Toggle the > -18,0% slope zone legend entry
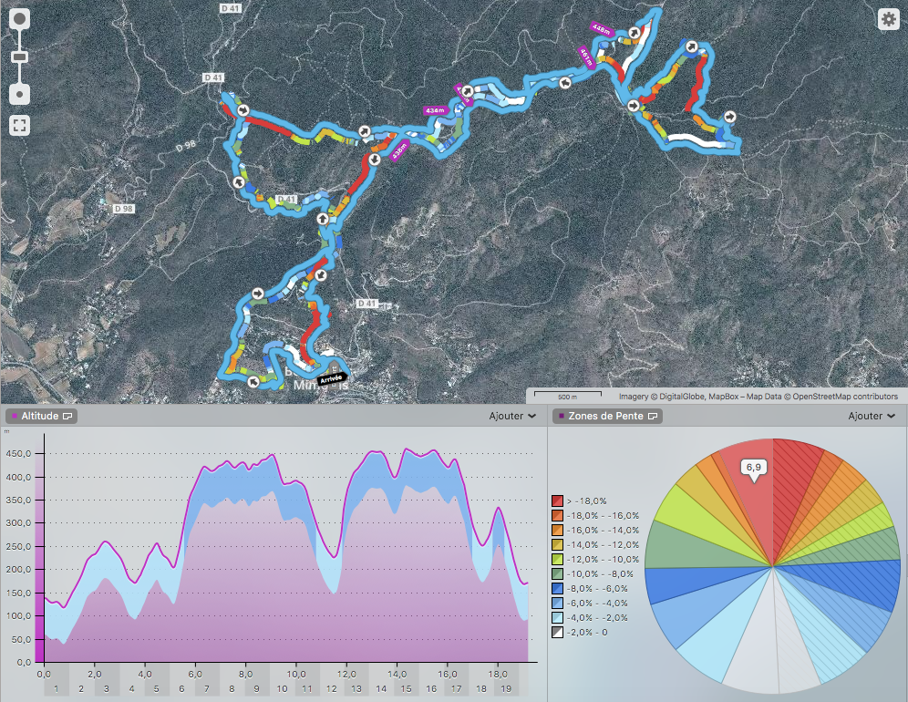The width and height of the screenshot is (908, 702). [558, 501]
